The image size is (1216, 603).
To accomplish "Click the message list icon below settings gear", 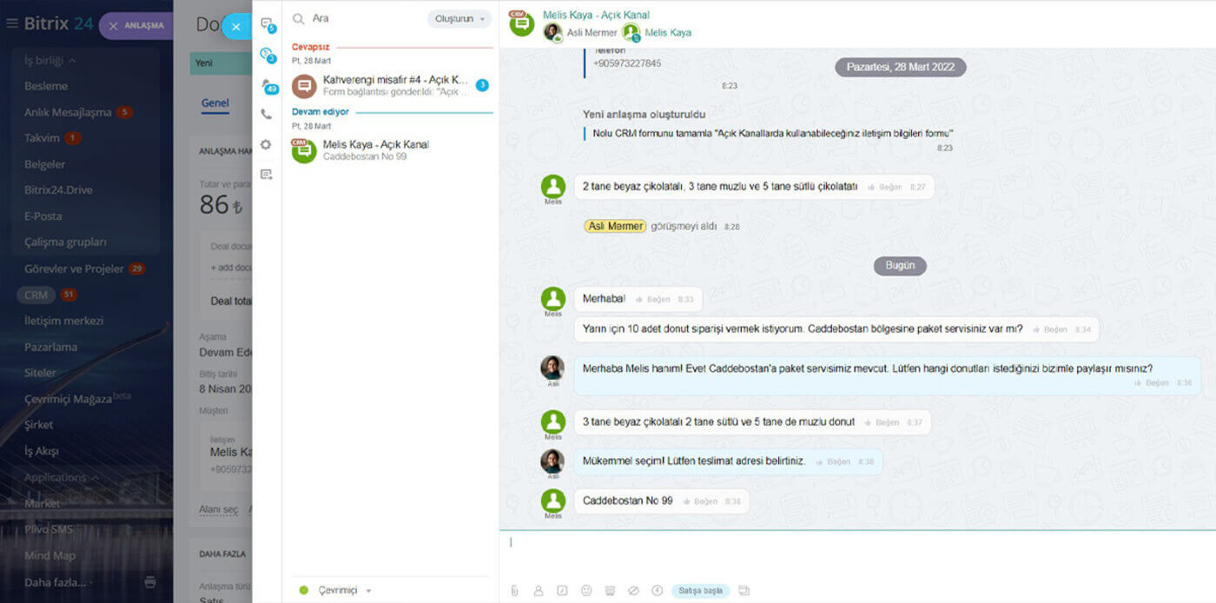I will click(x=266, y=174).
